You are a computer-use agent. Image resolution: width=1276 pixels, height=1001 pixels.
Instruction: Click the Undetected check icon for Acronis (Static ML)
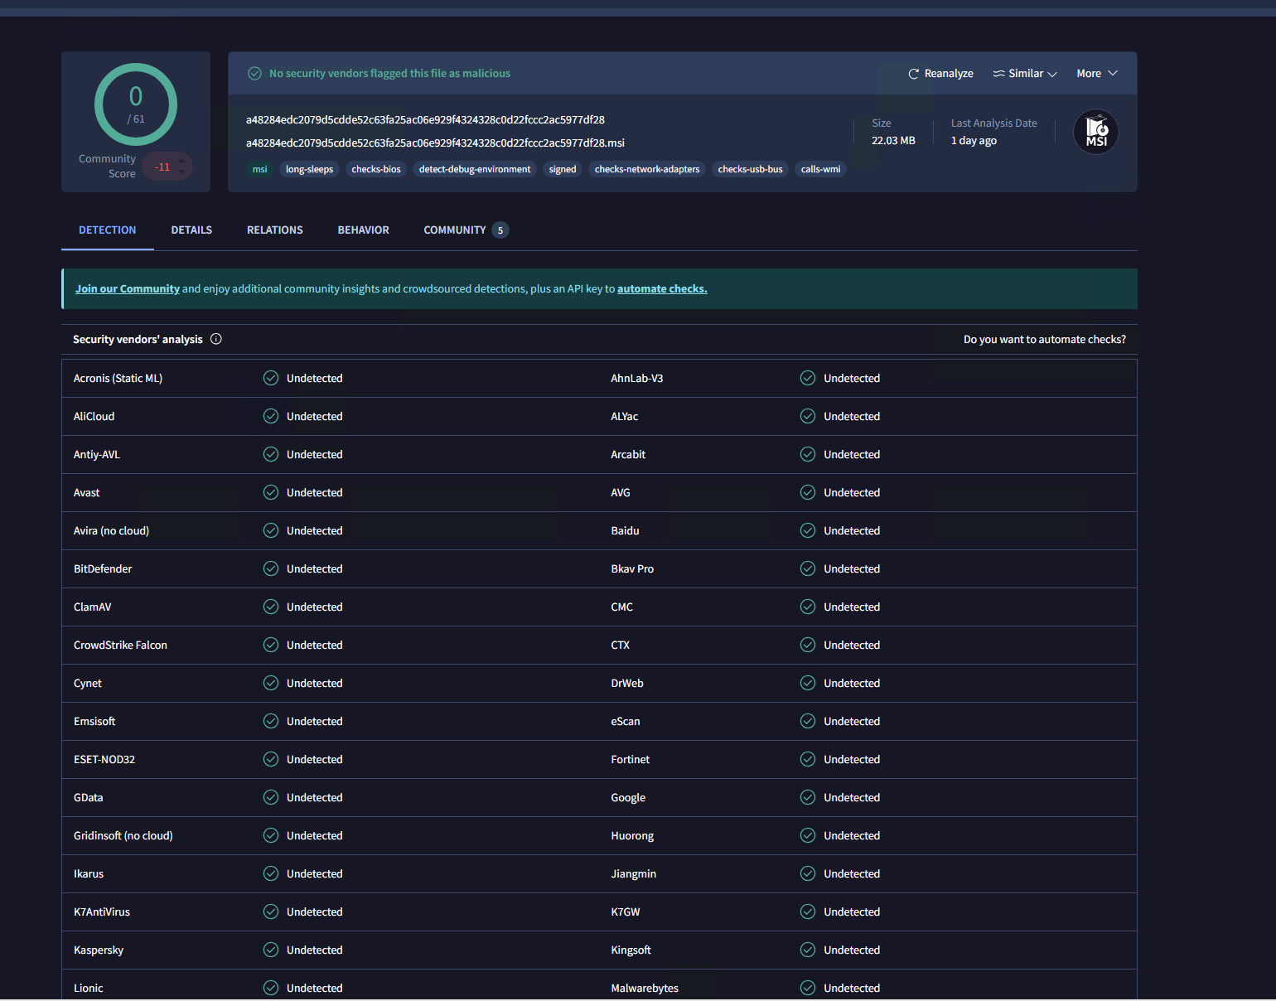click(271, 378)
